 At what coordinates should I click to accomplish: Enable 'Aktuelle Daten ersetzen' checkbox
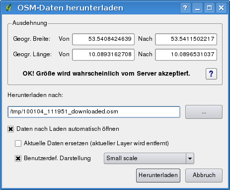(x=18, y=143)
